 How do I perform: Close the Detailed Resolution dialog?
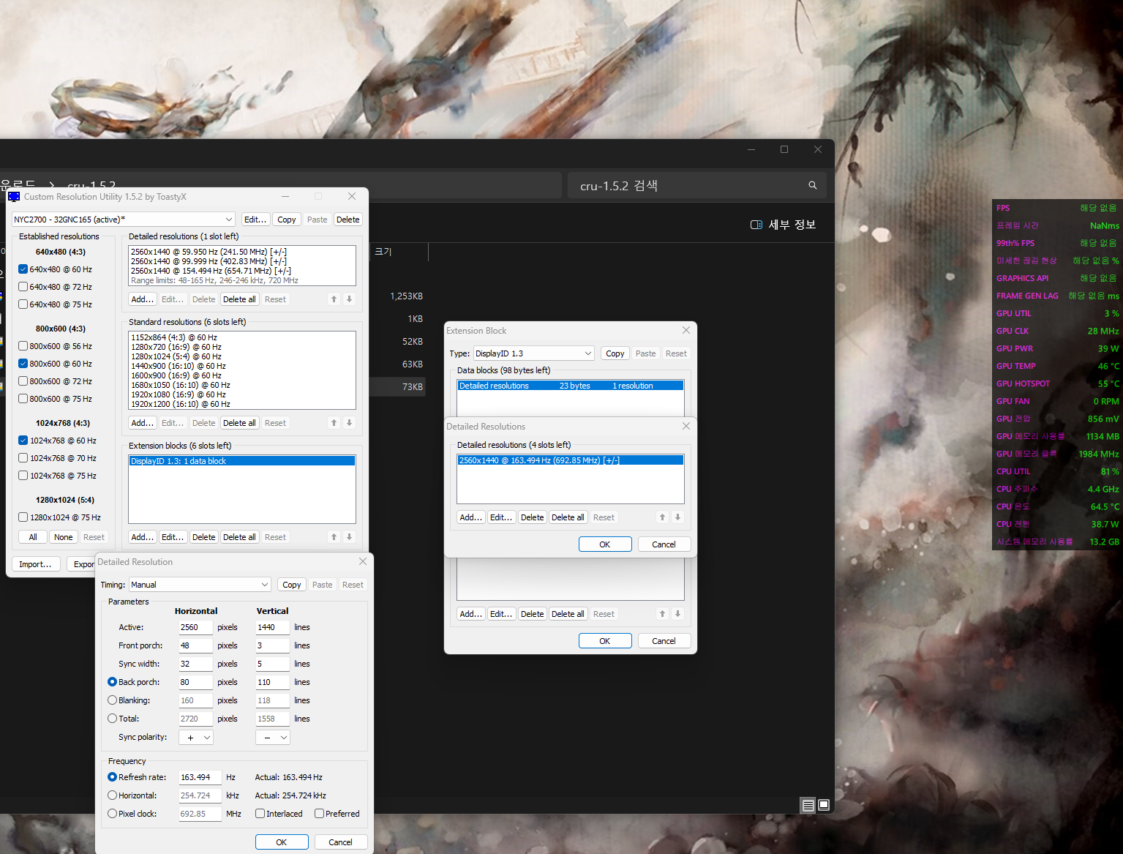click(x=363, y=561)
